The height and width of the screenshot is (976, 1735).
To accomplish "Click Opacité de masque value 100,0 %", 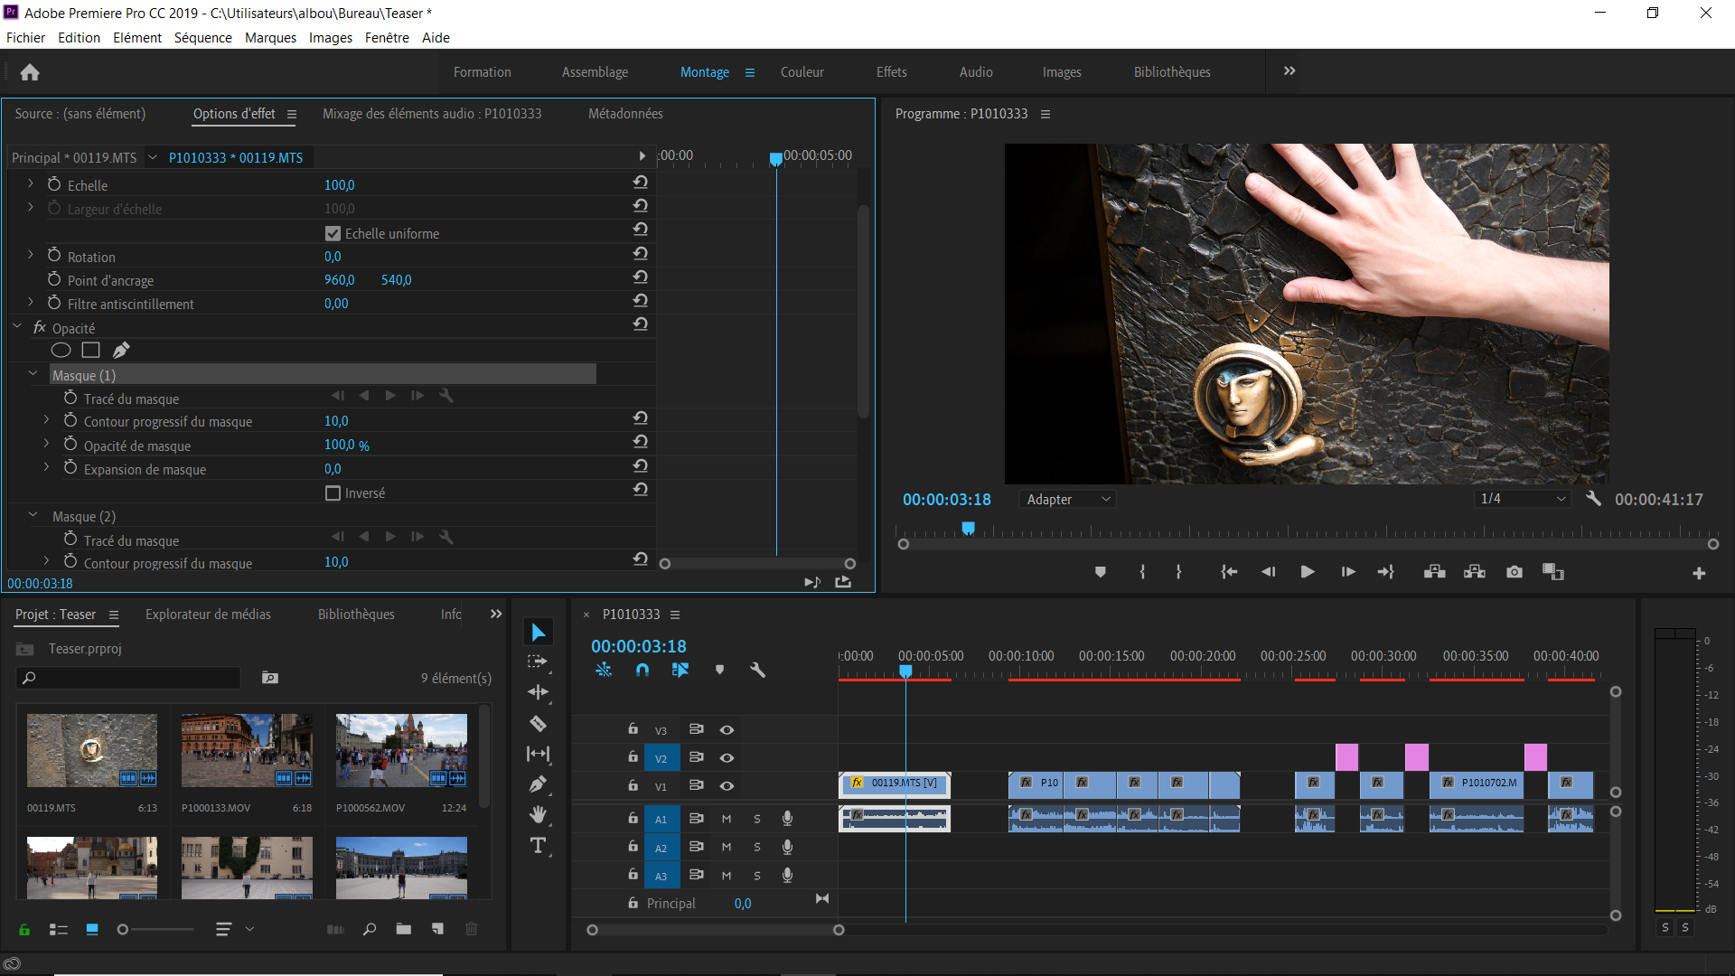I will coord(347,446).
